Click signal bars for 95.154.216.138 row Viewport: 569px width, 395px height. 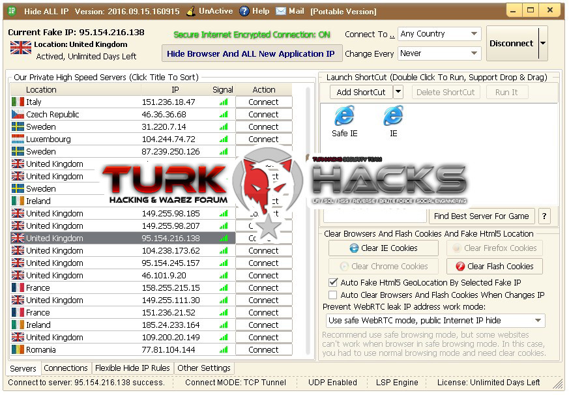(x=224, y=238)
